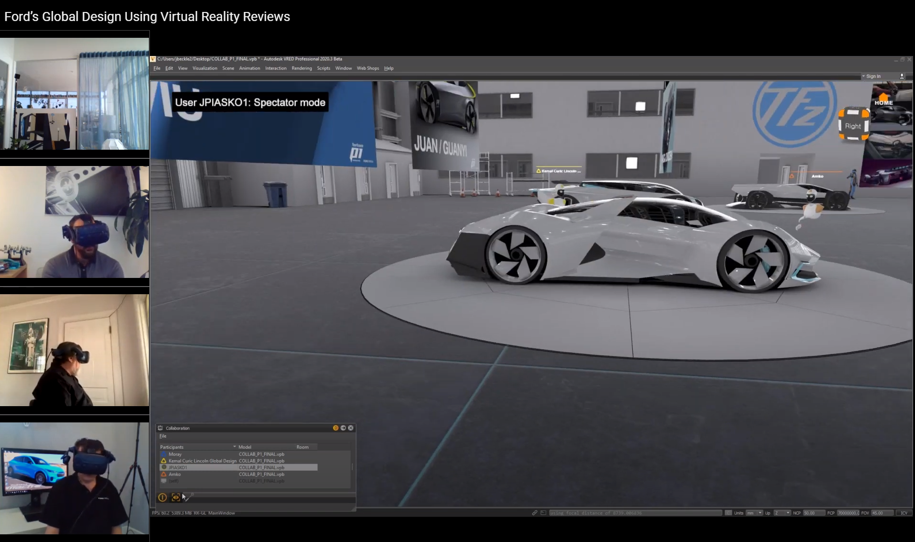Open the Up axis dropdown showing Z
The image size is (915, 542).
[x=787, y=513]
